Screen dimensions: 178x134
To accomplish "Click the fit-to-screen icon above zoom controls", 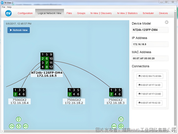I will tap(121, 119).
